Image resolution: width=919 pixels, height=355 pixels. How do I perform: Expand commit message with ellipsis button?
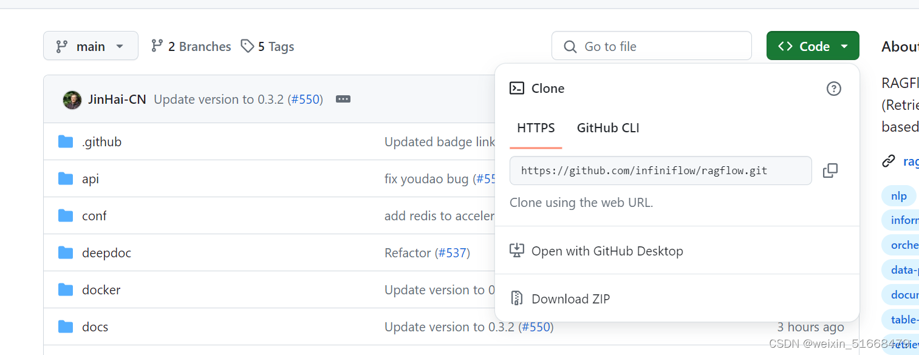point(343,100)
